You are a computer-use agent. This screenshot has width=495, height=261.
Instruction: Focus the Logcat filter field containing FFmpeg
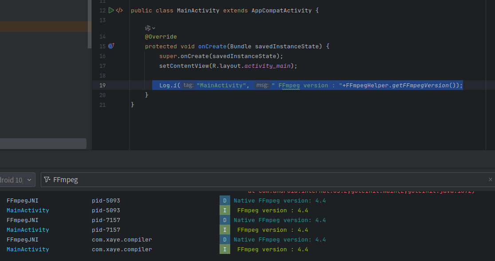[x=268, y=179]
